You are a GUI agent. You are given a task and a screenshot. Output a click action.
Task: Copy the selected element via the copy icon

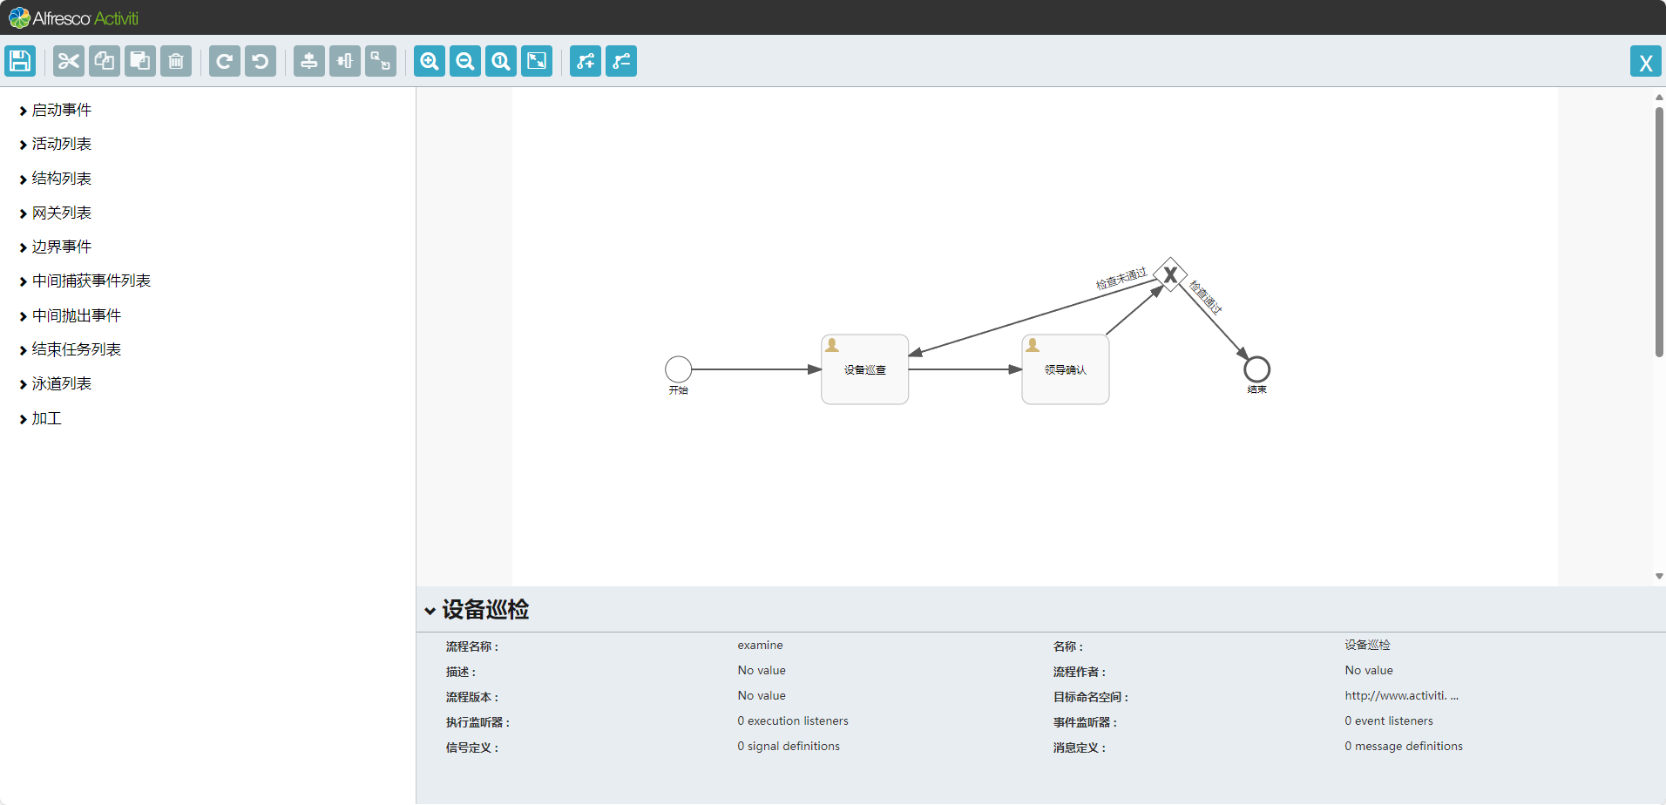105,61
